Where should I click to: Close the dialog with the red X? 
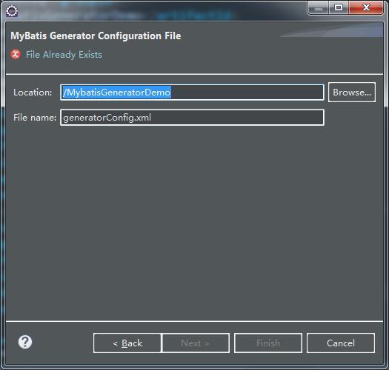pyautogui.click(x=366, y=8)
